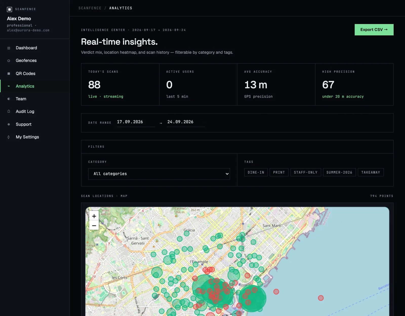The height and width of the screenshot is (316, 405).
Task: Toggle the DINE-IN tag filter
Action: (256, 172)
